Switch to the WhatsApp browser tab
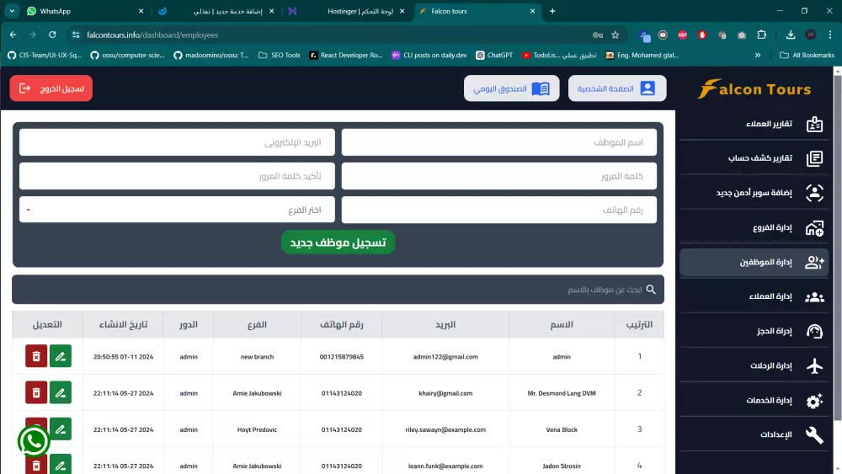842x474 pixels. [85, 11]
